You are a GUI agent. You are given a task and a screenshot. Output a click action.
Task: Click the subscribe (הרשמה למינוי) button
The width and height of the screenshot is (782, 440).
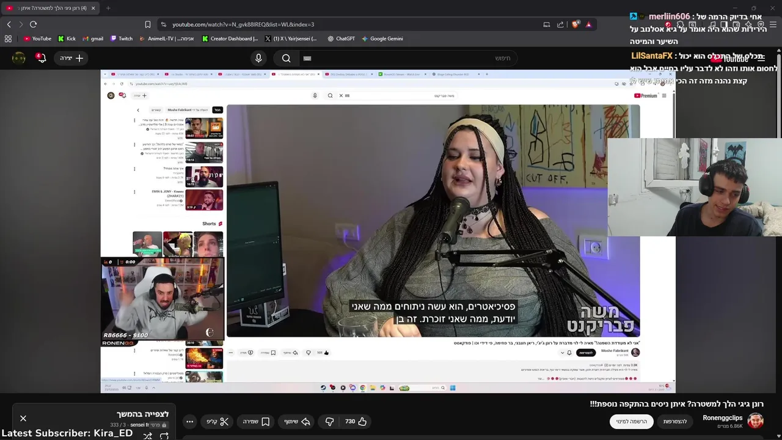[x=631, y=422]
